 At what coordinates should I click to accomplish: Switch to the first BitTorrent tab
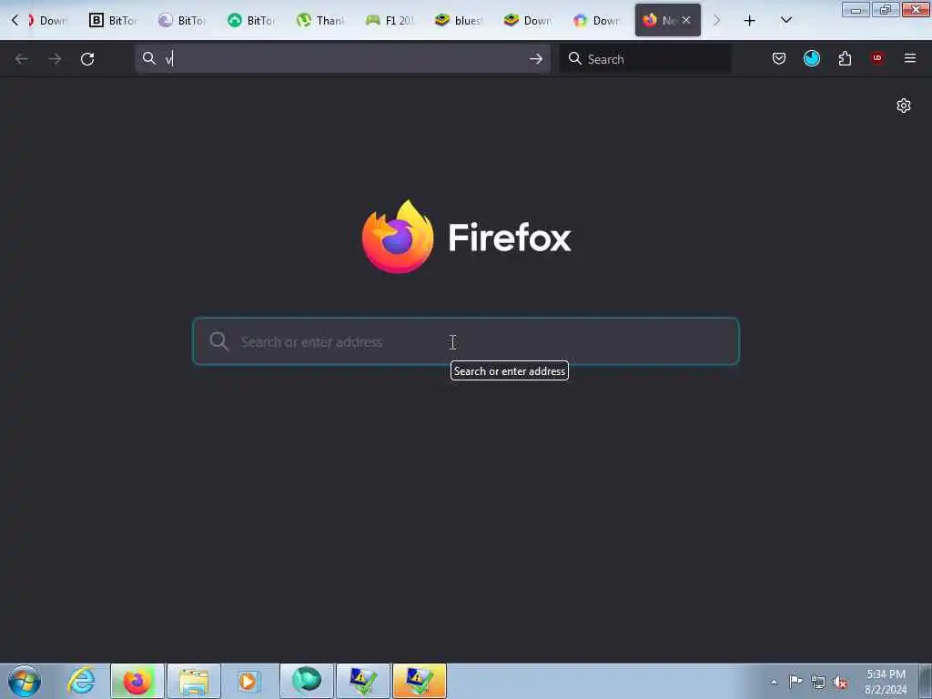click(x=113, y=20)
